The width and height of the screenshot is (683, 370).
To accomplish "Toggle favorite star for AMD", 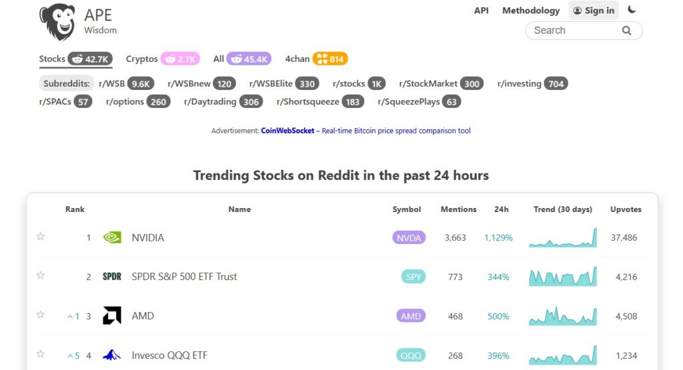I will pyautogui.click(x=41, y=314).
